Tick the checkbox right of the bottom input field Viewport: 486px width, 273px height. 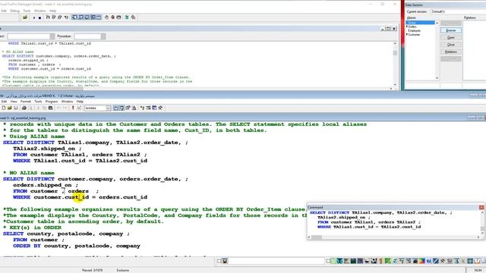[x=328, y=261]
